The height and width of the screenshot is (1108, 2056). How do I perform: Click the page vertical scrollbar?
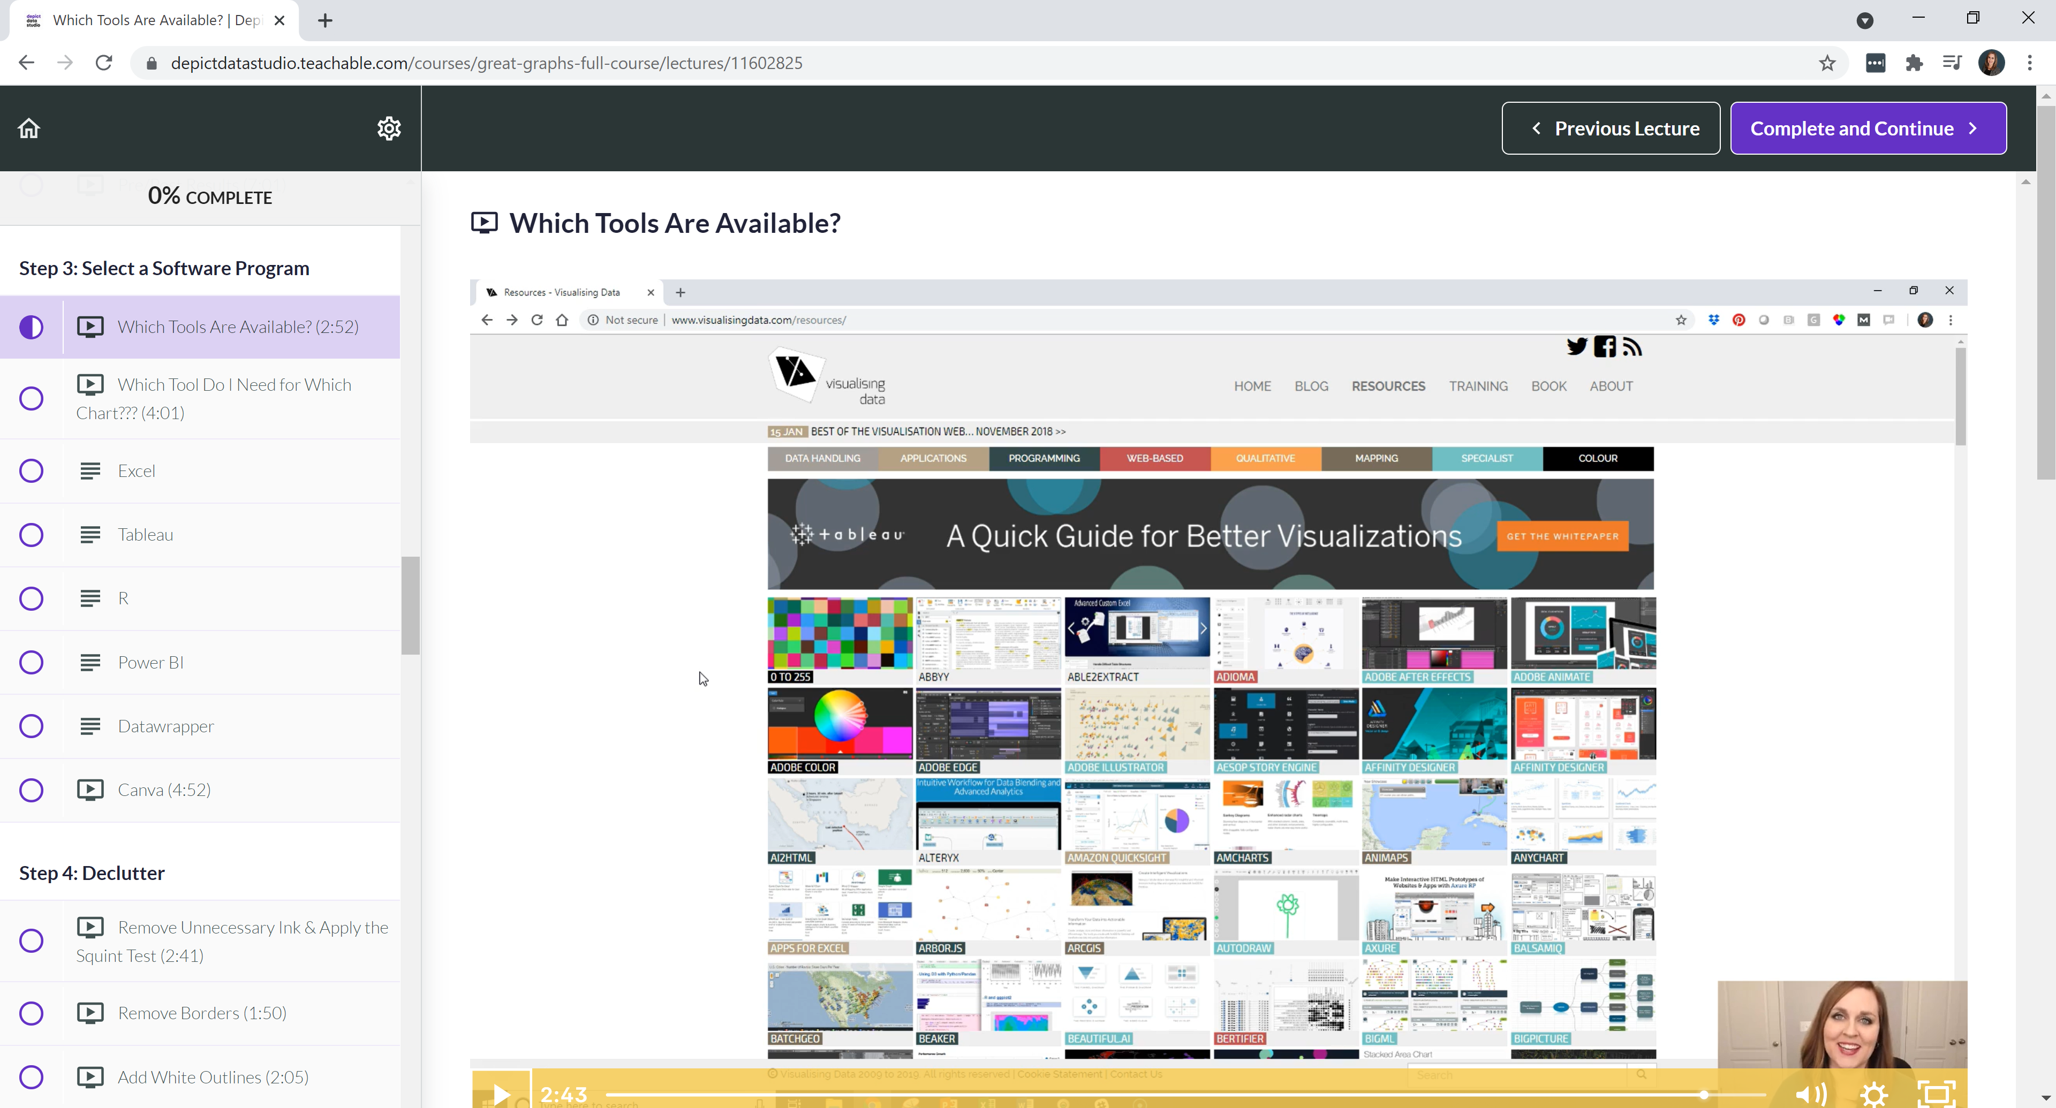[2046, 291]
